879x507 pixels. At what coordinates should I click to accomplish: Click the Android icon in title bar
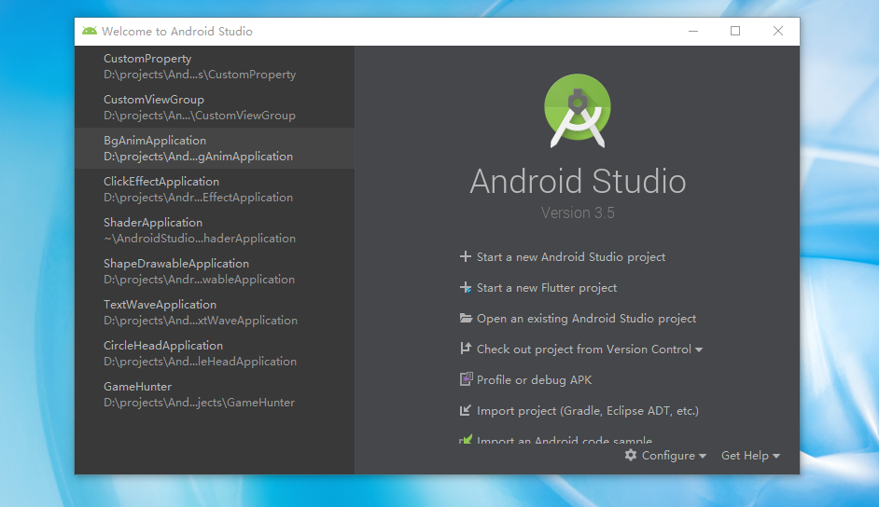point(90,31)
